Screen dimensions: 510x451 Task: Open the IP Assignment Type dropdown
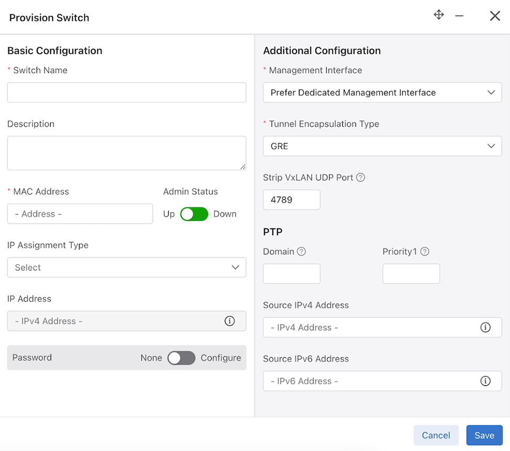coord(126,268)
